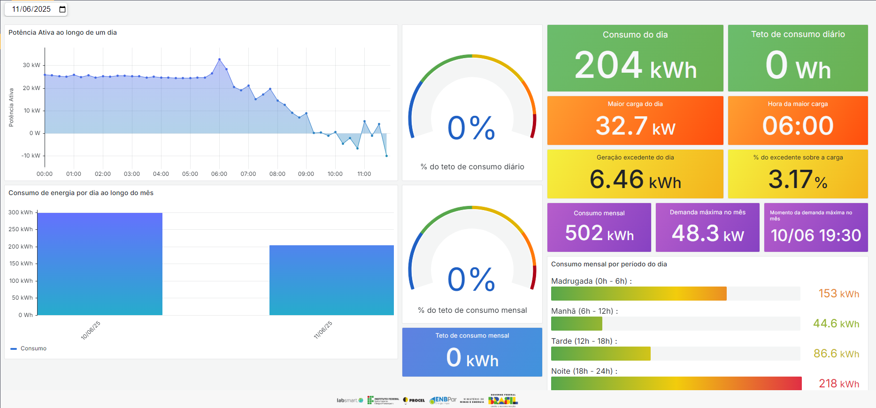Click the daily consumption ceiling gauge
This screenshot has width=876, height=408.
click(472, 103)
